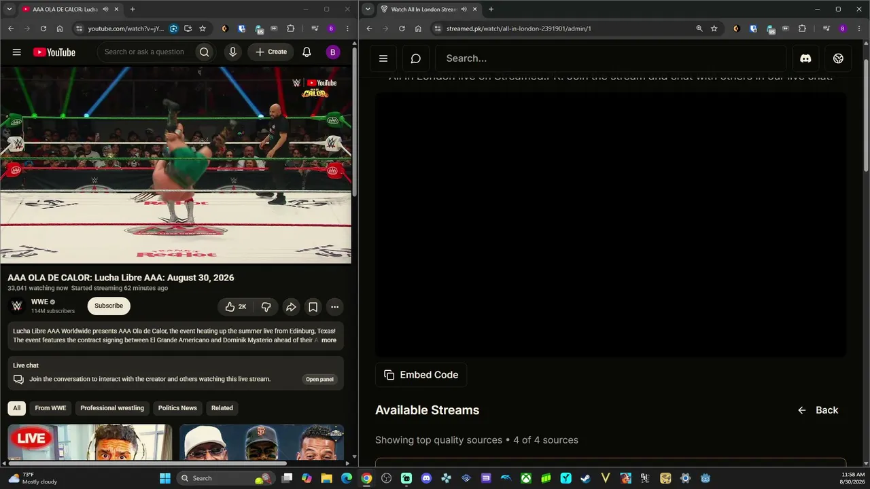
Task: Like the AAA Ola de Calor stream
Action: [x=236, y=307]
